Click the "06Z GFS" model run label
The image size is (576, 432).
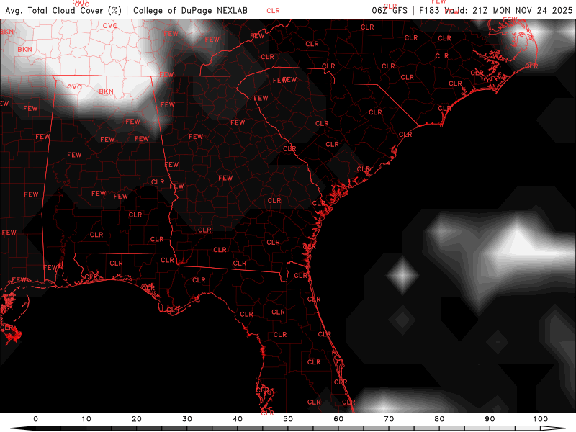click(x=390, y=10)
